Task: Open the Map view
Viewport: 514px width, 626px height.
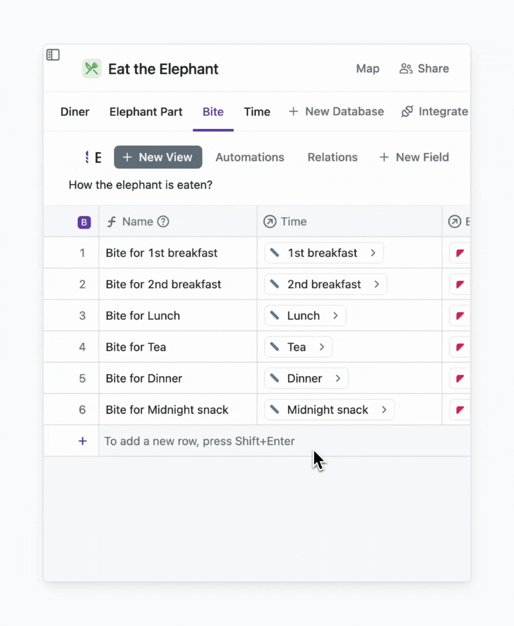Action: point(368,68)
